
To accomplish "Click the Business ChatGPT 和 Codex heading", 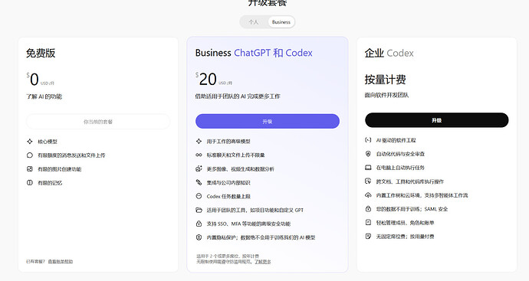I will (254, 53).
